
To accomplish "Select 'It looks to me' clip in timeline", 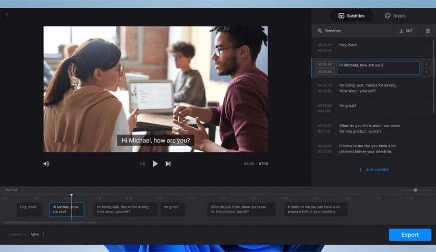I will 316,209.
